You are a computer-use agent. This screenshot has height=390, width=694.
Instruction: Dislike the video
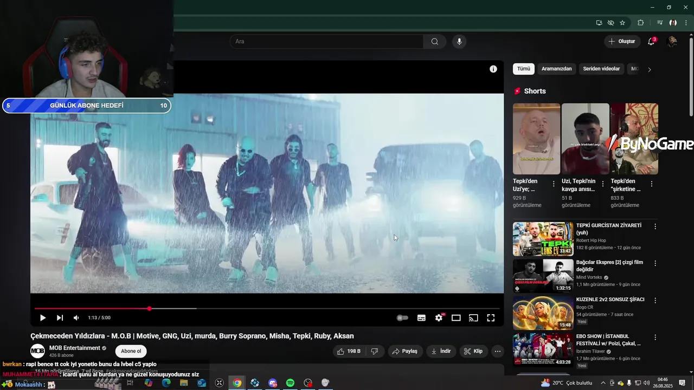(374, 352)
